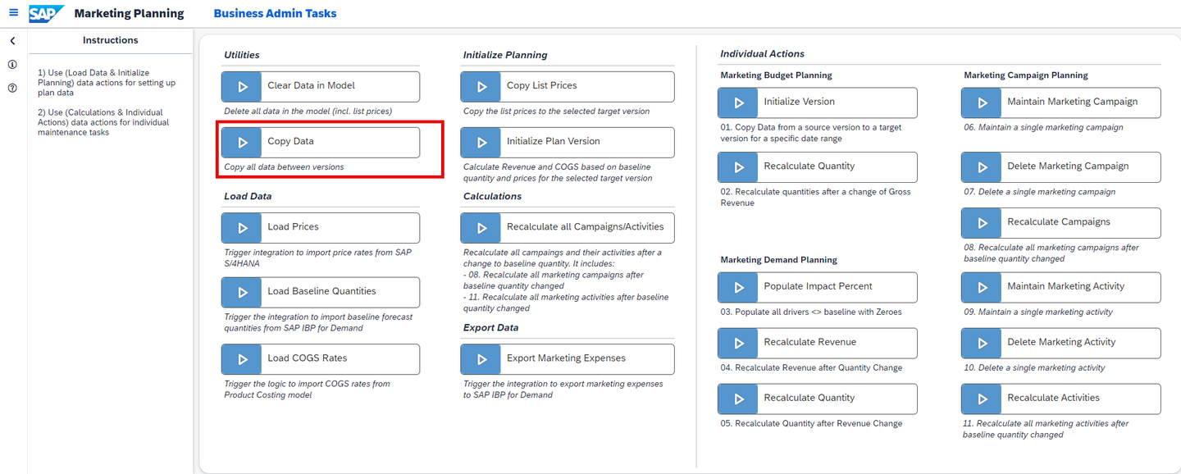
Task: Click text '06. Maintain a single marketing campaign'
Action: pyautogui.click(x=1043, y=127)
